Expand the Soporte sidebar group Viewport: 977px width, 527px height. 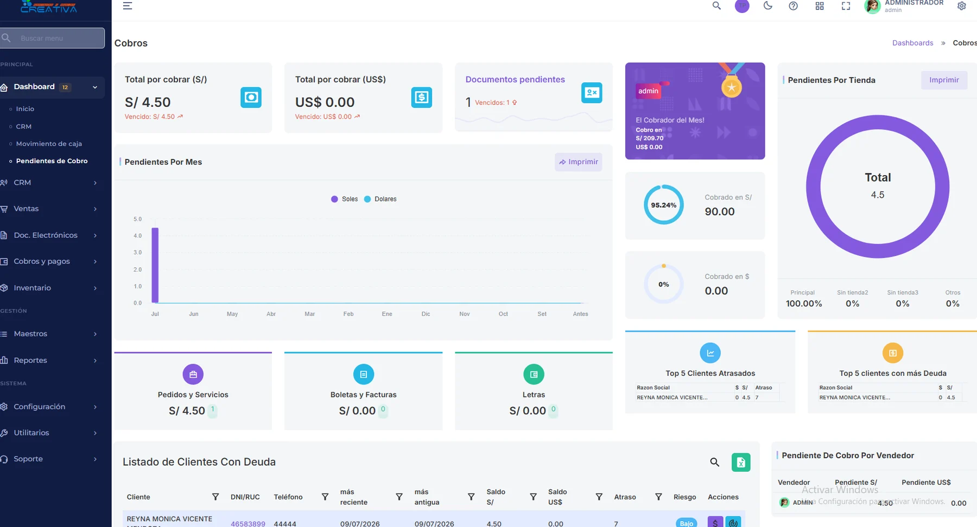[52, 459]
